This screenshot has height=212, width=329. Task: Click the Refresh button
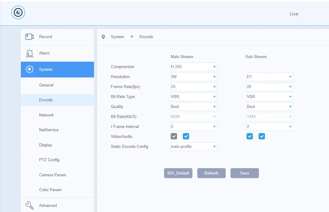point(211,173)
